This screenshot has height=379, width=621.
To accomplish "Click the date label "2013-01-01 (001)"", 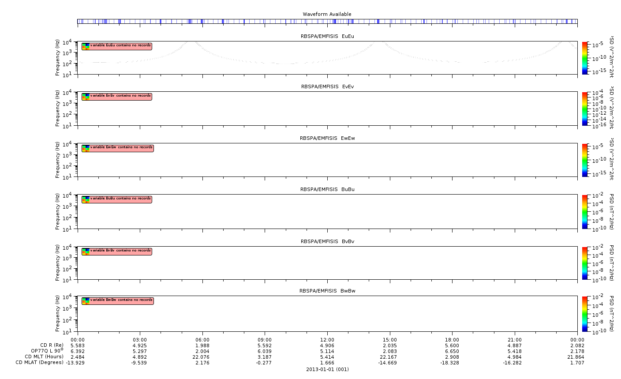I will (327, 369).
